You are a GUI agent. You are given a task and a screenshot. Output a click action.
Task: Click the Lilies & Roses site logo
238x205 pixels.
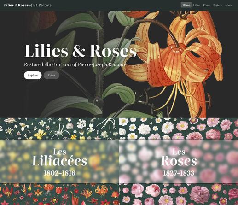(28, 5)
